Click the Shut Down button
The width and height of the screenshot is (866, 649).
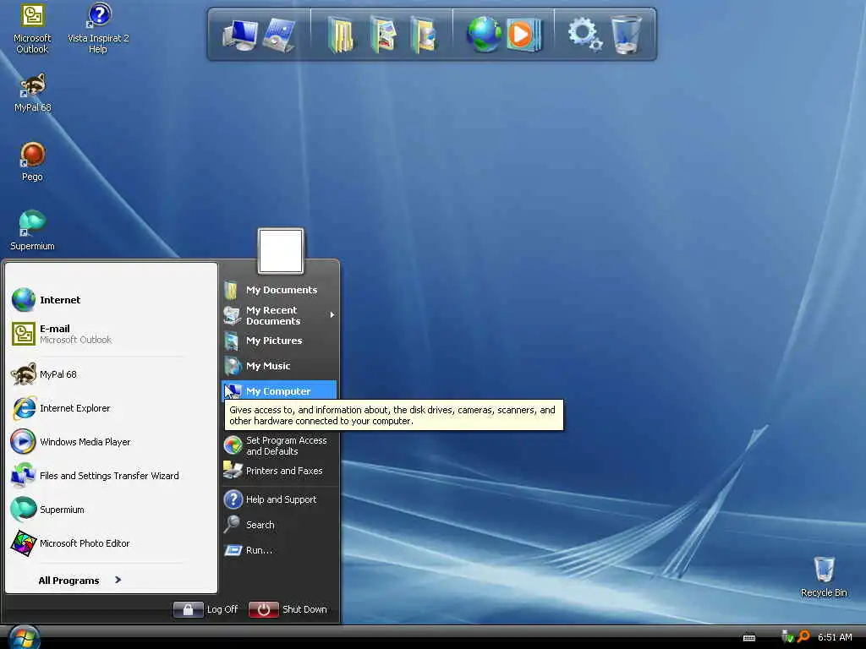(x=288, y=609)
